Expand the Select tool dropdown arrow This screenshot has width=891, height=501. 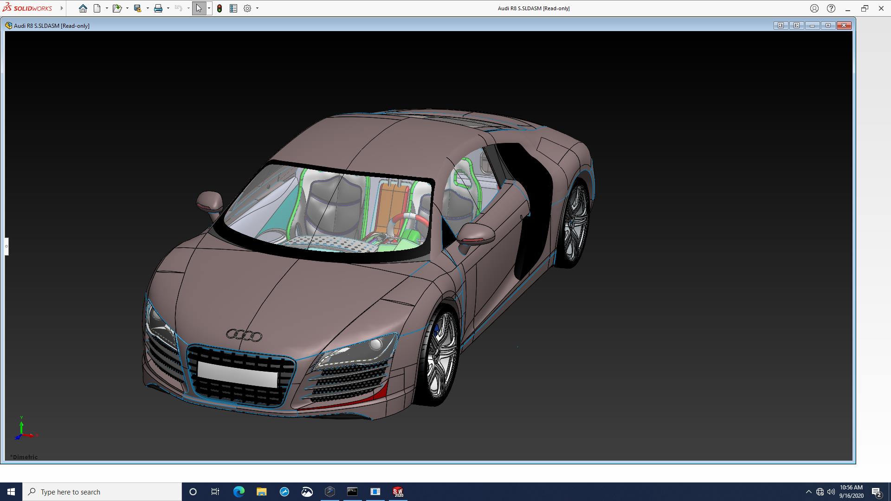tap(209, 8)
